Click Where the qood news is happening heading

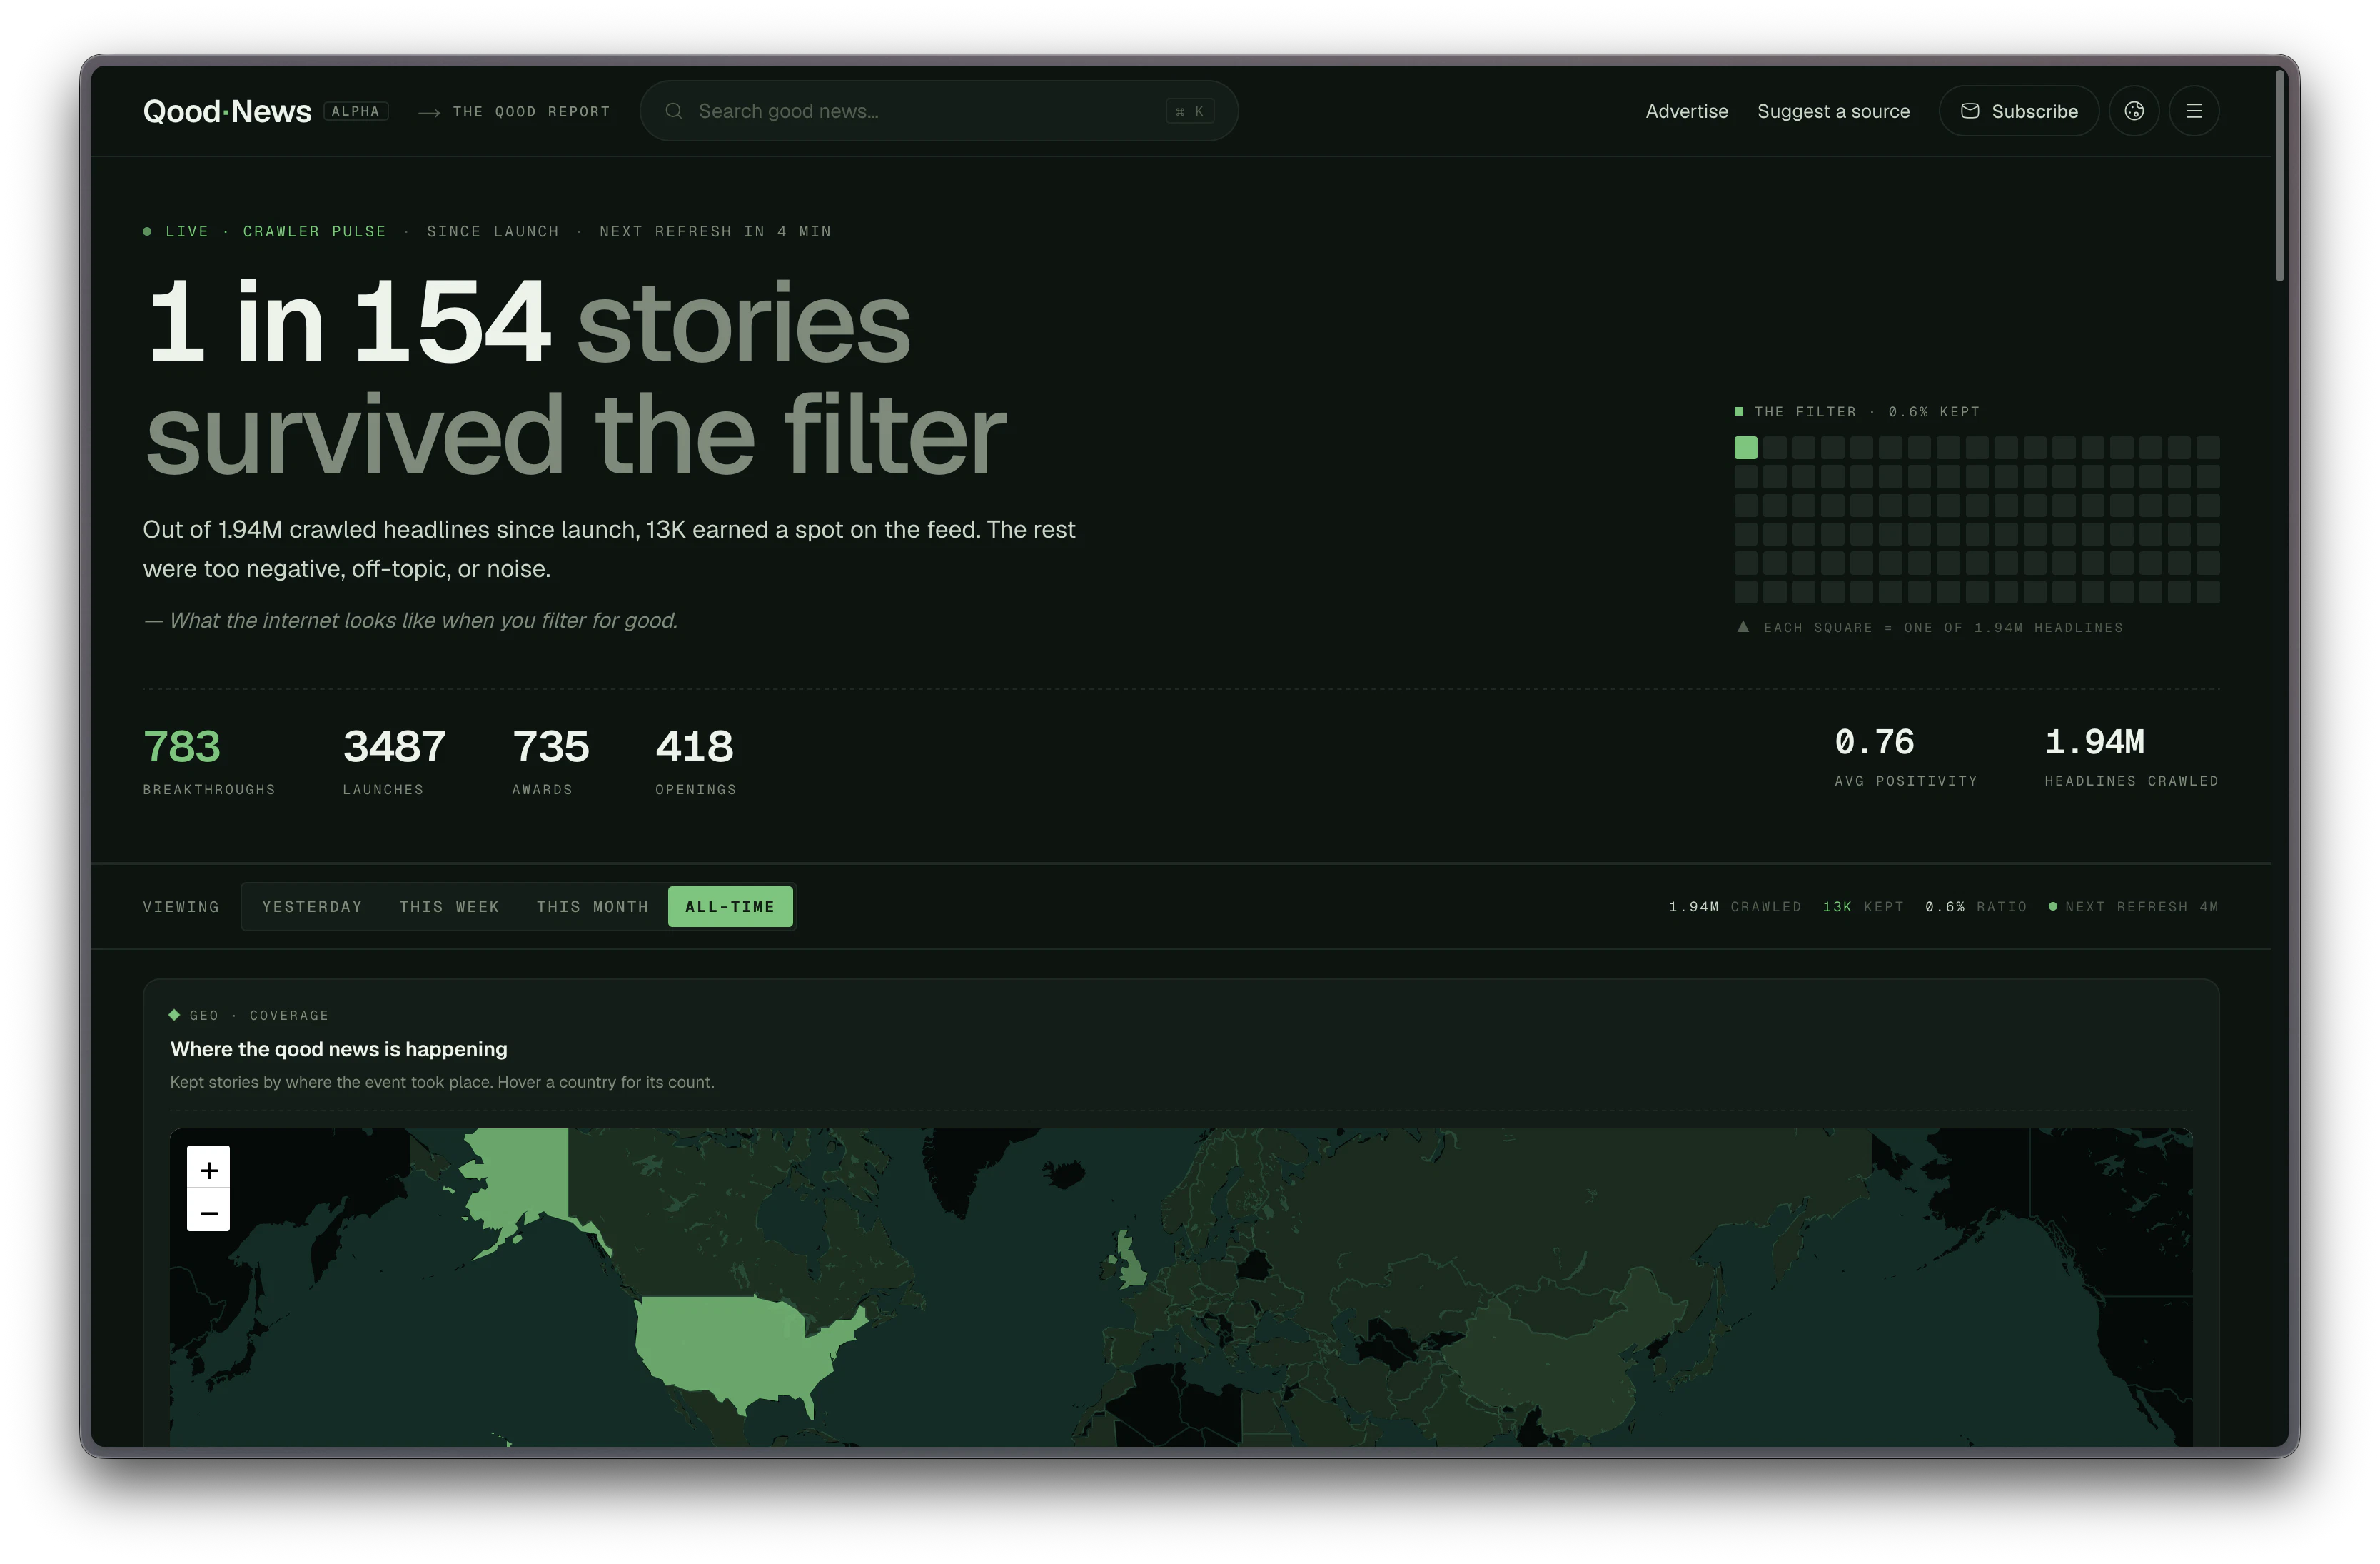point(339,1048)
